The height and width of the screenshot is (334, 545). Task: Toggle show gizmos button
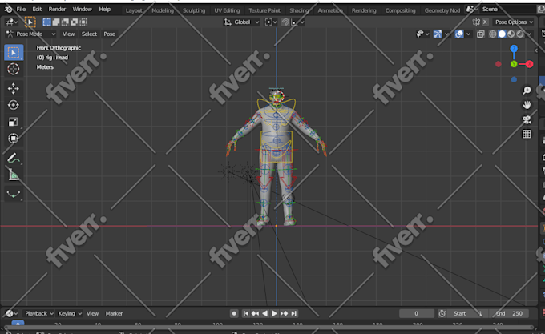(x=438, y=34)
